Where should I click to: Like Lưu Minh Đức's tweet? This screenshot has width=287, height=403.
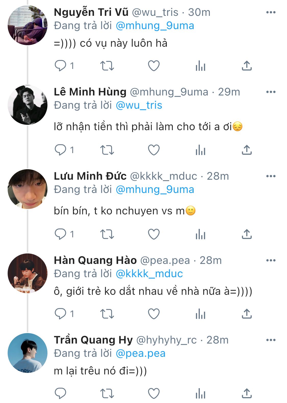[154, 234]
